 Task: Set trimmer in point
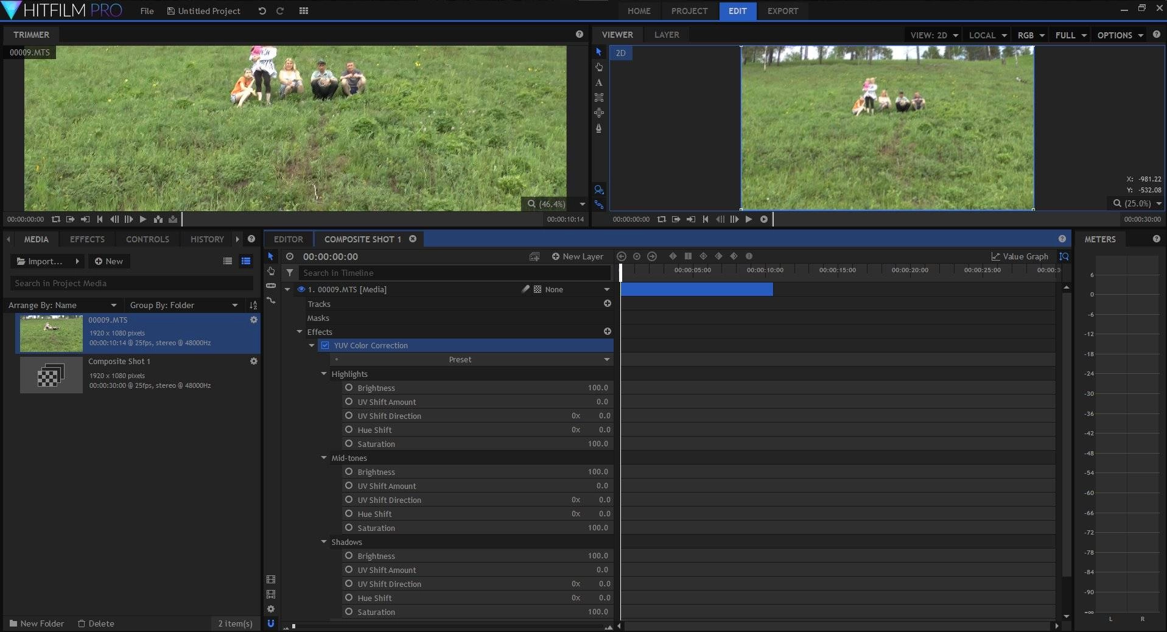click(71, 219)
